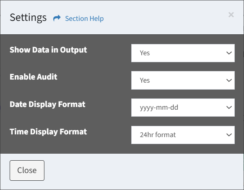Viewport: 244px width, 190px height.
Task: Click the Close button
Action: coord(27,170)
